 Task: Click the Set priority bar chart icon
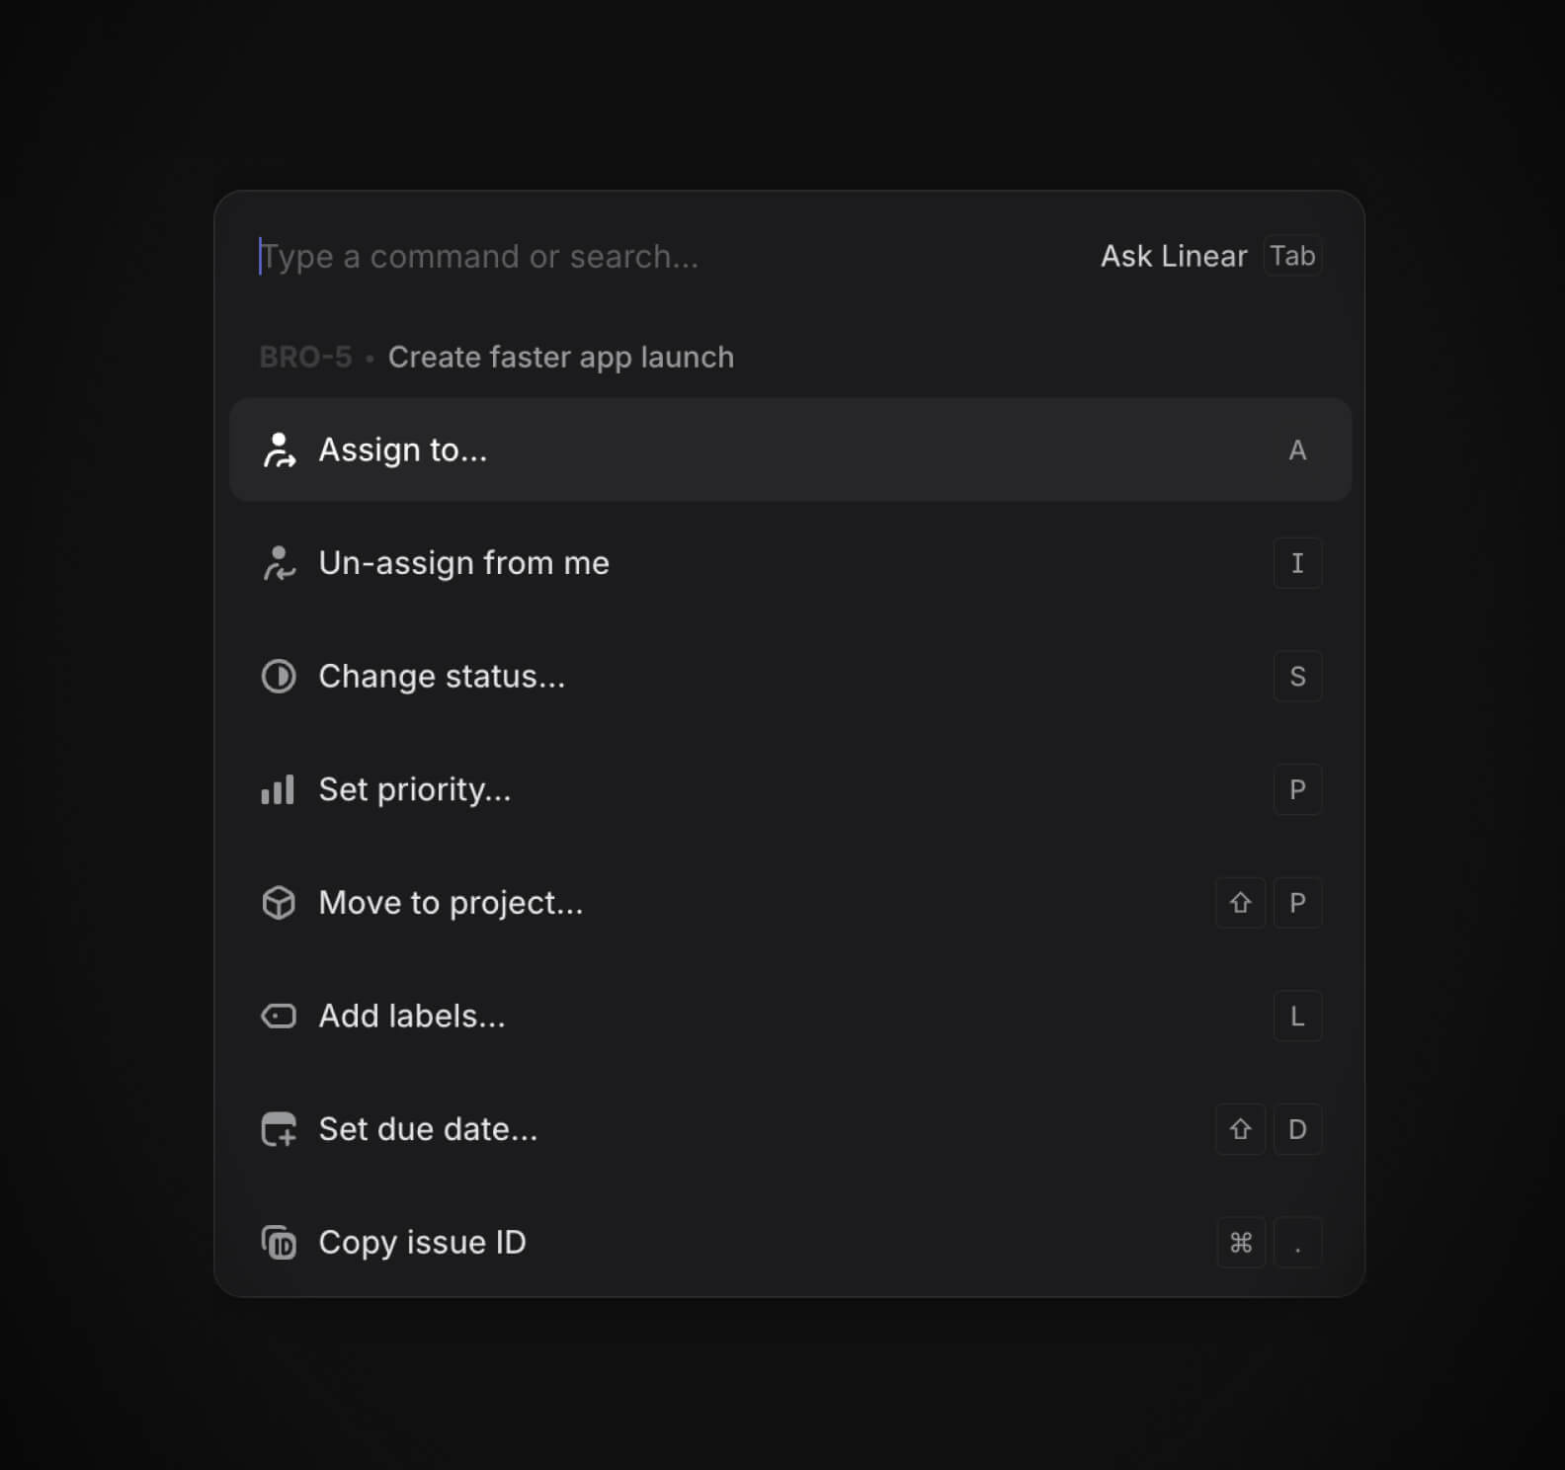pyautogui.click(x=278, y=789)
